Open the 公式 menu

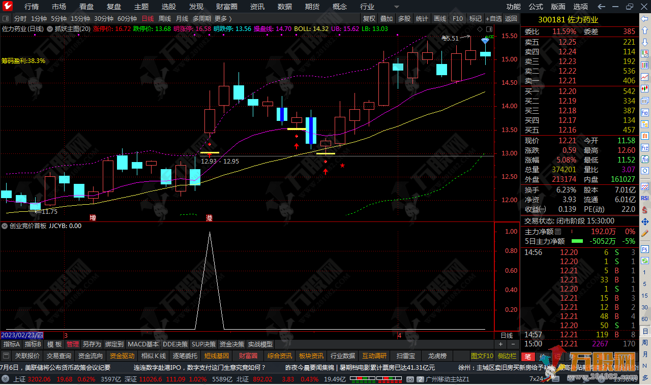click(536, 7)
